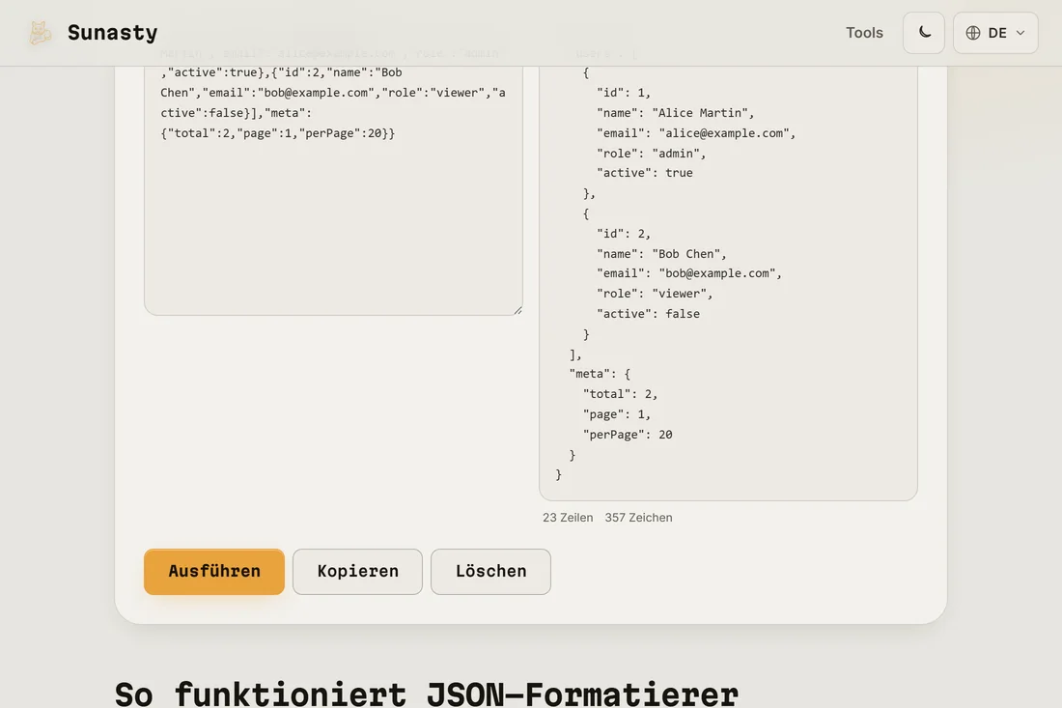Image resolution: width=1062 pixels, height=708 pixels.
Task: Click the Kopieren button
Action: (x=357, y=571)
